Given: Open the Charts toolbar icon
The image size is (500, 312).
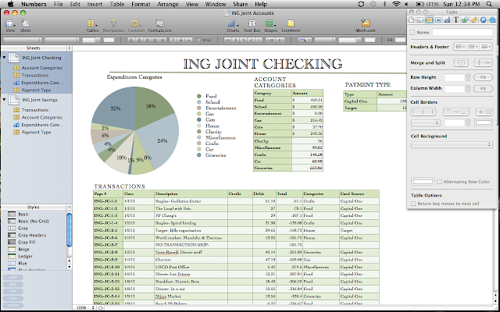Looking at the screenshot, I should (x=233, y=23).
